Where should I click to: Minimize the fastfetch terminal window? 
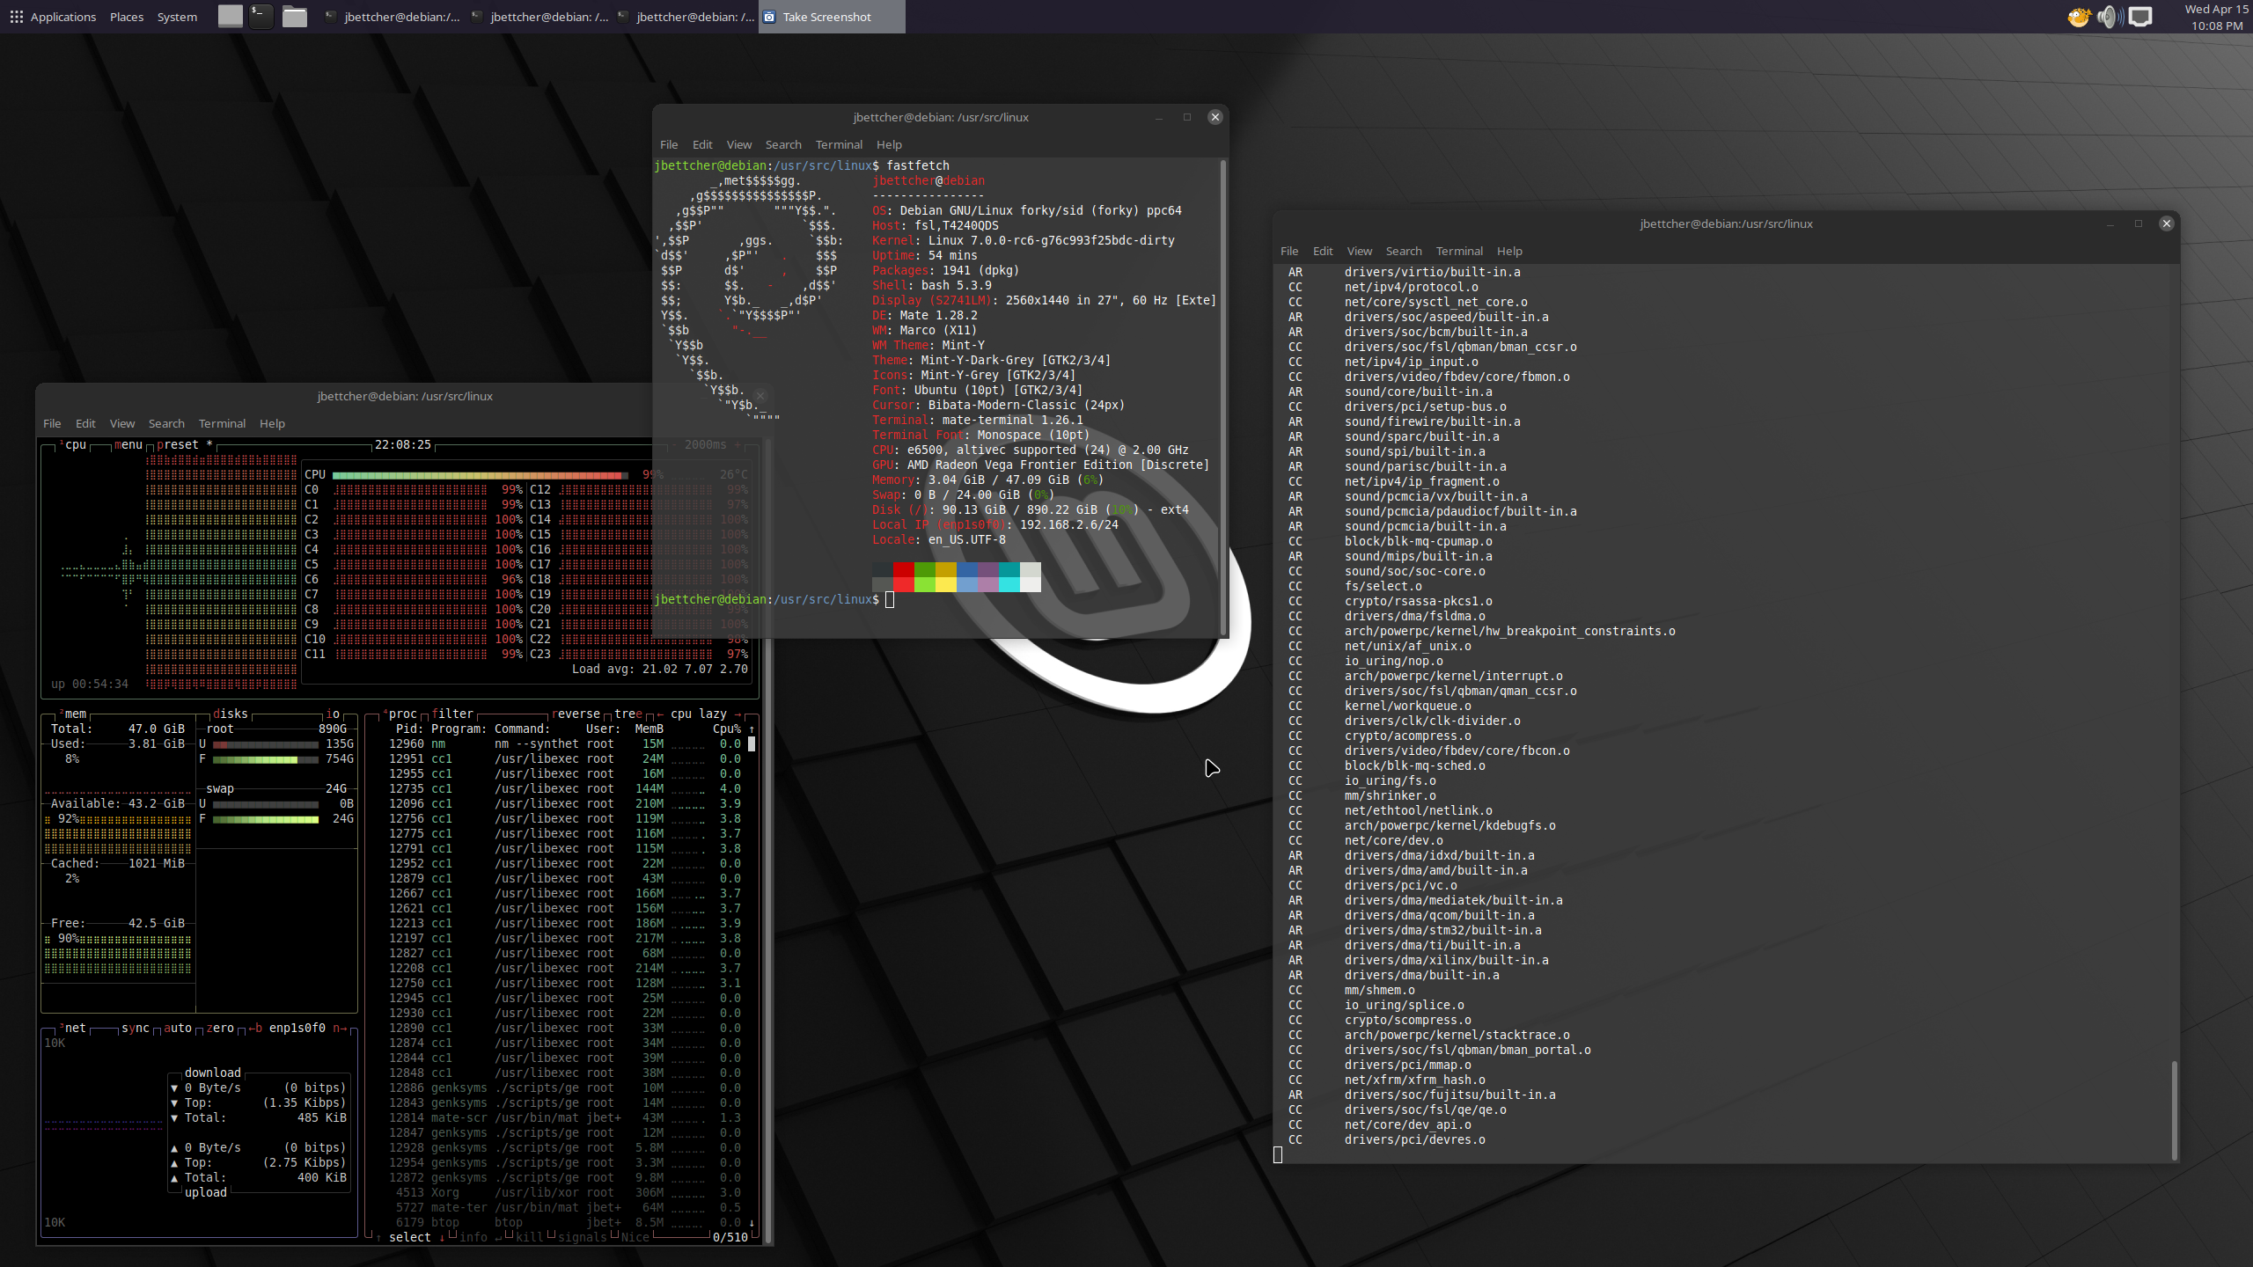point(1159,117)
